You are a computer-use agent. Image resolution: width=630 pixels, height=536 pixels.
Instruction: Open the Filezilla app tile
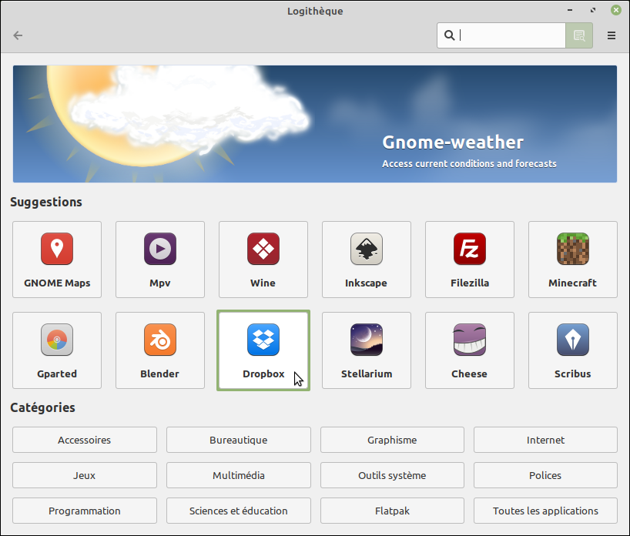(470, 260)
